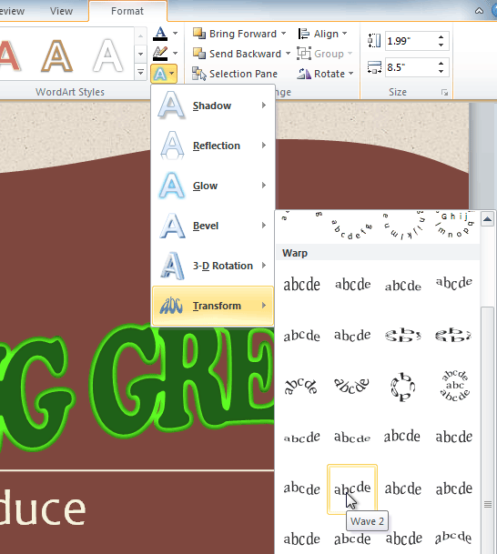Image resolution: width=497 pixels, height=554 pixels.
Task: Select the white outlined WordArt style
Action: (107, 55)
